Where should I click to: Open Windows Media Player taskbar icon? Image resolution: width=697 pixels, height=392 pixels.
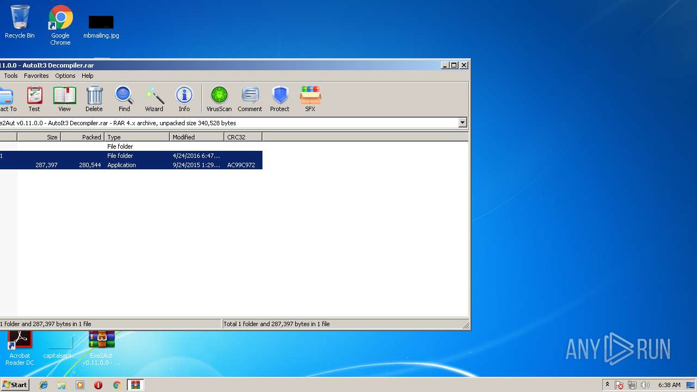tap(80, 385)
